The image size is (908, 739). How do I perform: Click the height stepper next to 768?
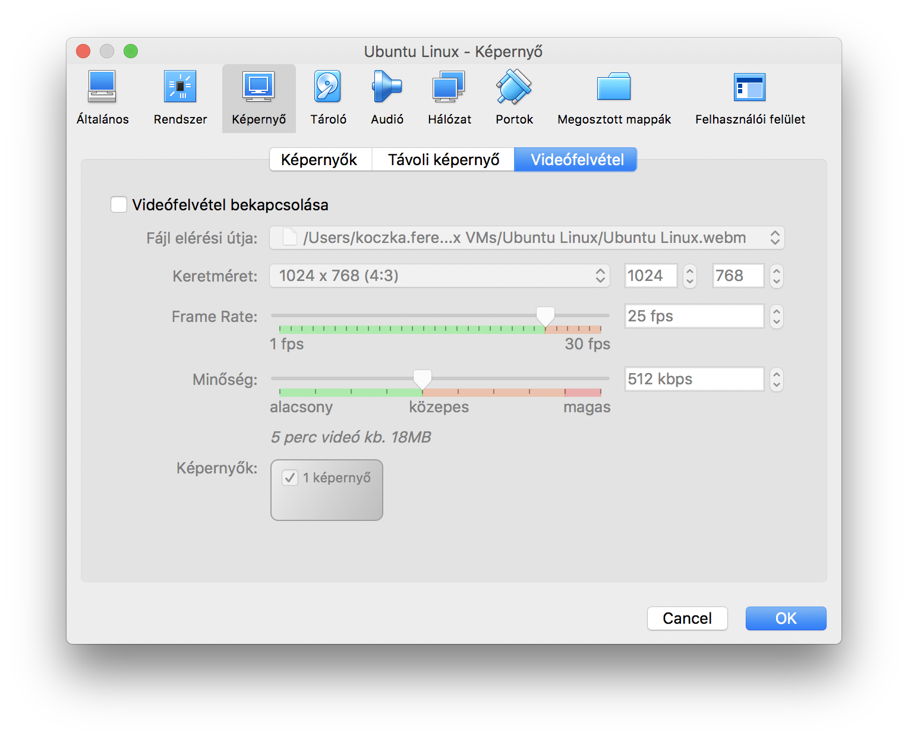(x=777, y=276)
